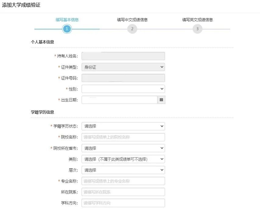Image resolution: width=260 pixels, height=209 pixels.
Task: Click the 学籍学历信息 section heading
Action: [x=42, y=112]
